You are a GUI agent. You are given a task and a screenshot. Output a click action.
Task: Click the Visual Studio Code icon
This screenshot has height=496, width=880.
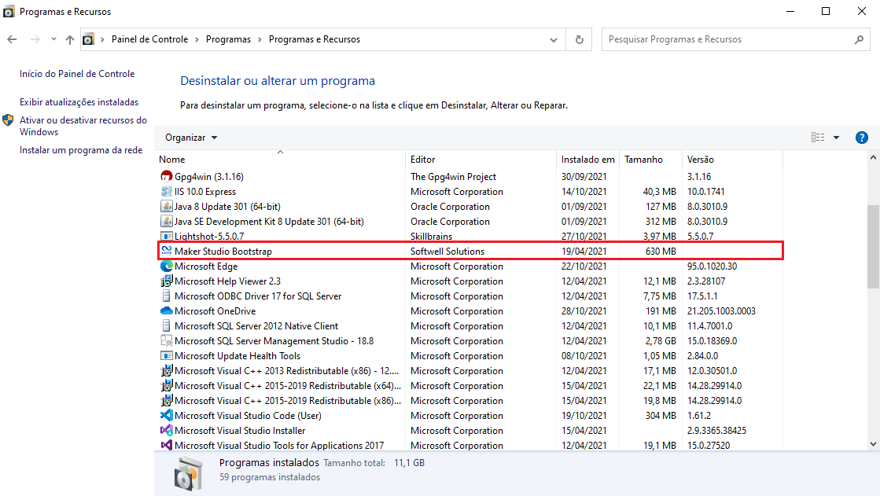pyautogui.click(x=166, y=416)
